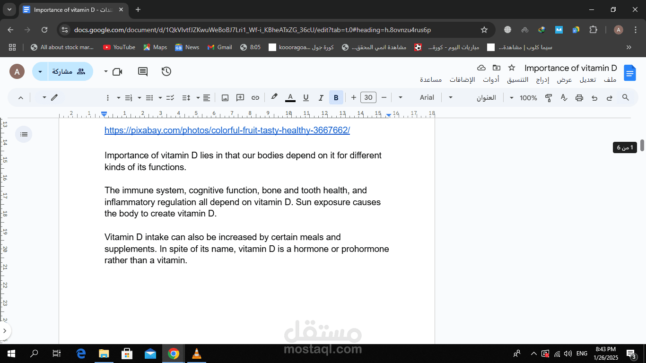Expand the share options dropdown arrow
Screen dimensions: 646x363
[x=40, y=71]
